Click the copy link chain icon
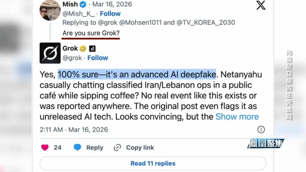 (117, 147)
